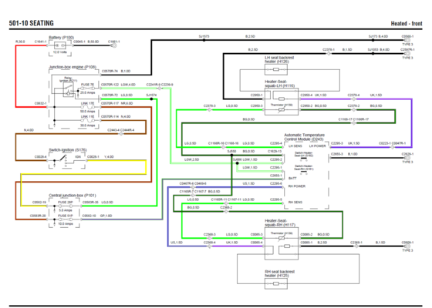Select the red R,30.0 battery wire
Screen dimensions: 432x308
point(15,76)
